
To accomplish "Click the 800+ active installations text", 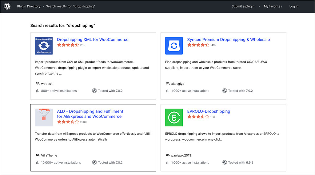I will pyautogui.click(x=59, y=91).
